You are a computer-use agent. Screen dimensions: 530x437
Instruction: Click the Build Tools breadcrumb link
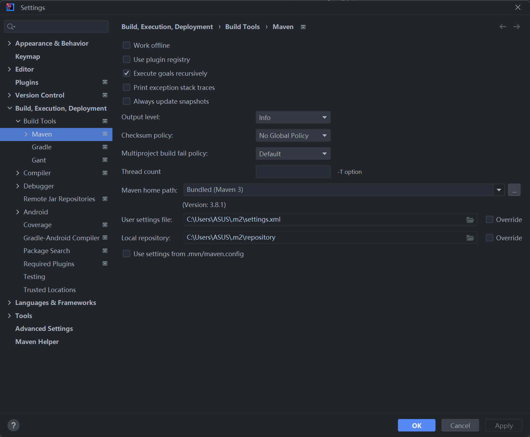click(x=243, y=27)
